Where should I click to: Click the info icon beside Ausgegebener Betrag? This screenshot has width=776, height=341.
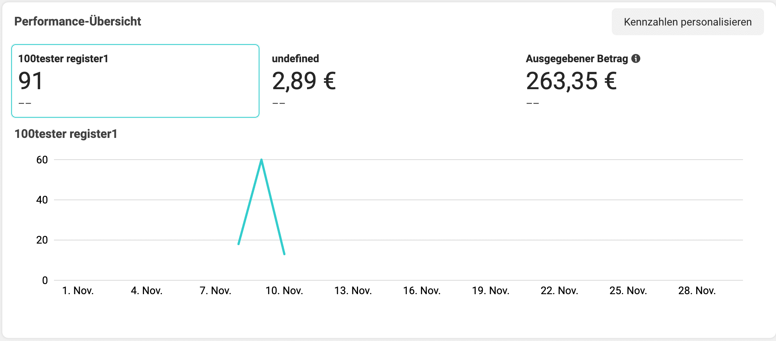[x=636, y=58]
